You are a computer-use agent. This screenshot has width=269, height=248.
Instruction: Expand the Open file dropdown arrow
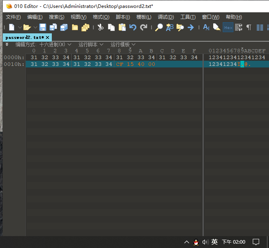coord(35,27)
